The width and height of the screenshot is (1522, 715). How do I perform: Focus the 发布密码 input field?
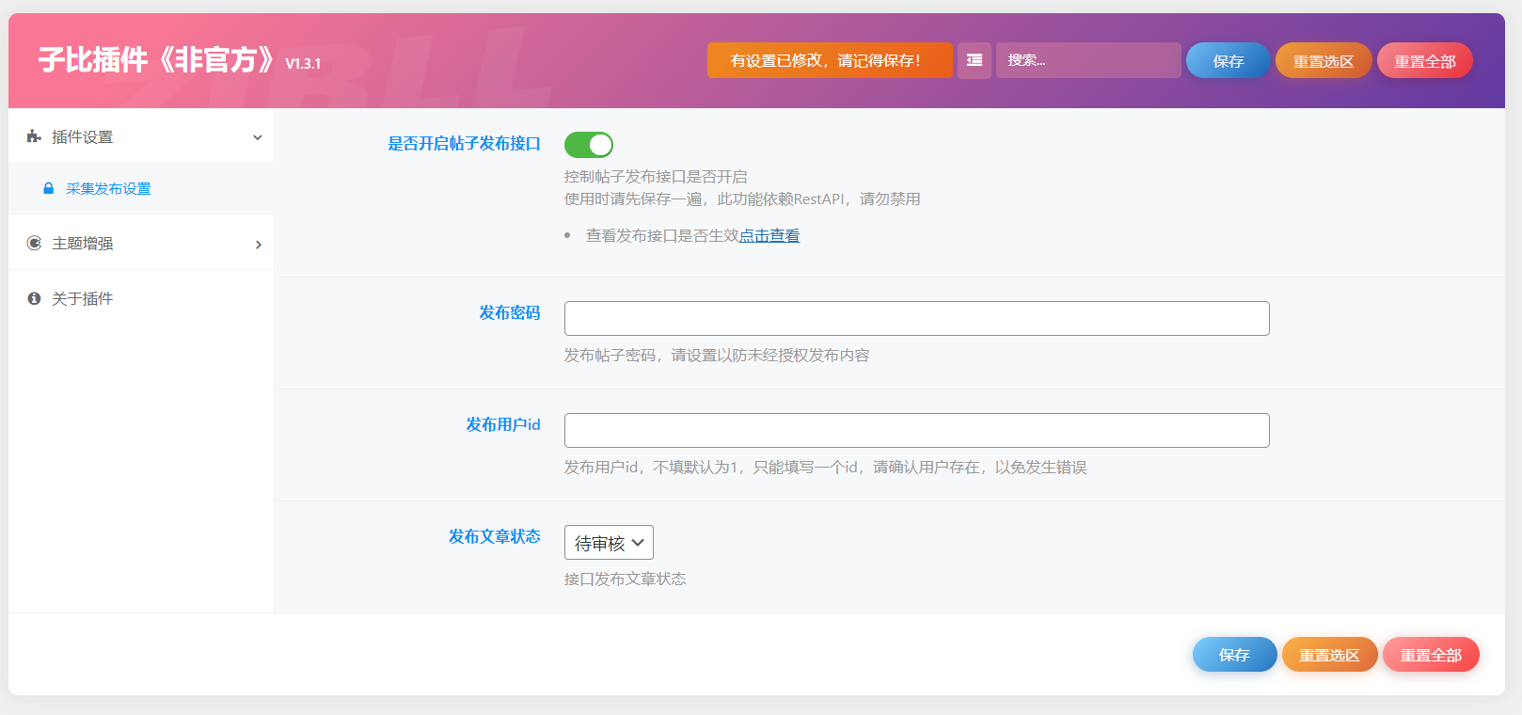tap(917, 318)
